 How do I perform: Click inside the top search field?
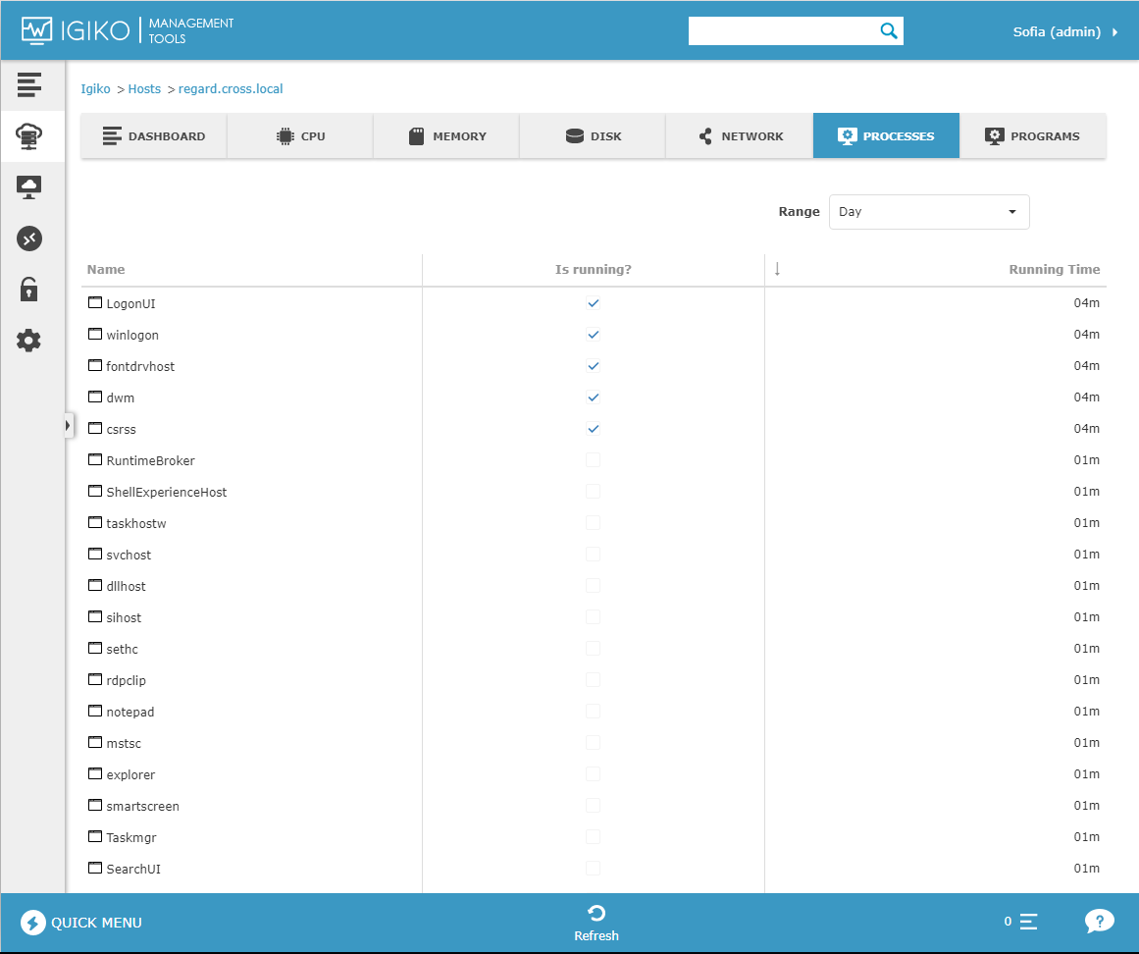tap(782, 31)
